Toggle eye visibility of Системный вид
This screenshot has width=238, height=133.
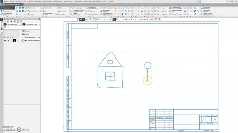(5, 41)
